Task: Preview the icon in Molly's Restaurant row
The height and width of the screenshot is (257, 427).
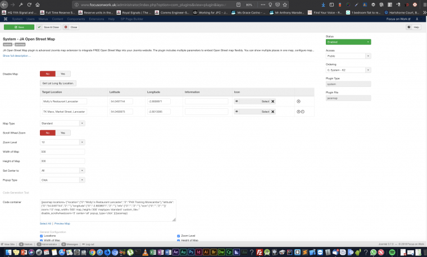Action: pos(237,102)
